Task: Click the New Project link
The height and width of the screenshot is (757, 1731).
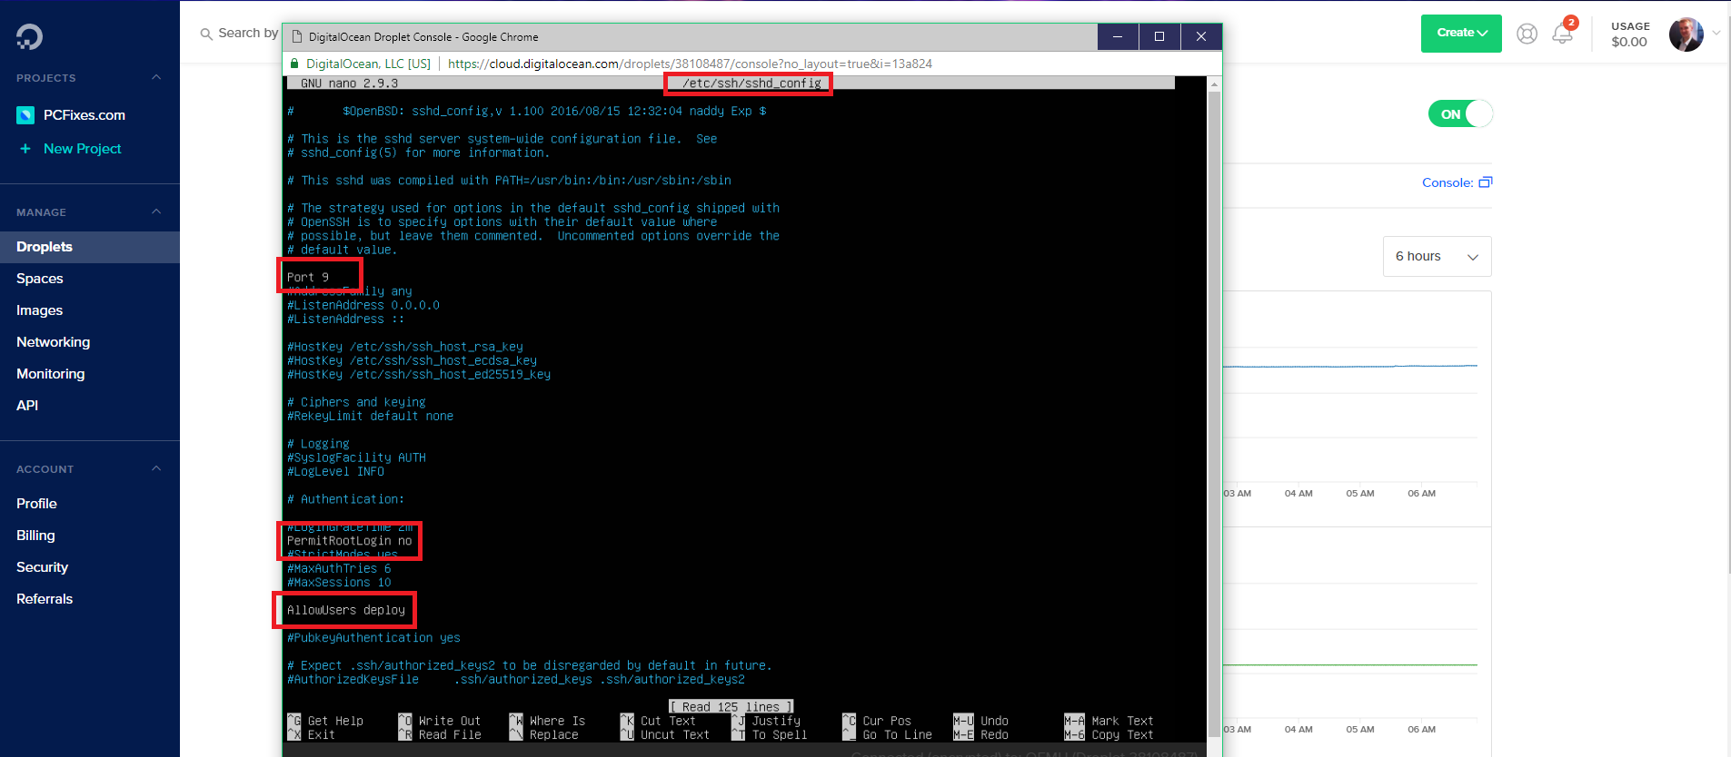Action: tap(82, 149)
